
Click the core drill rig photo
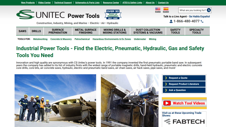129,100
